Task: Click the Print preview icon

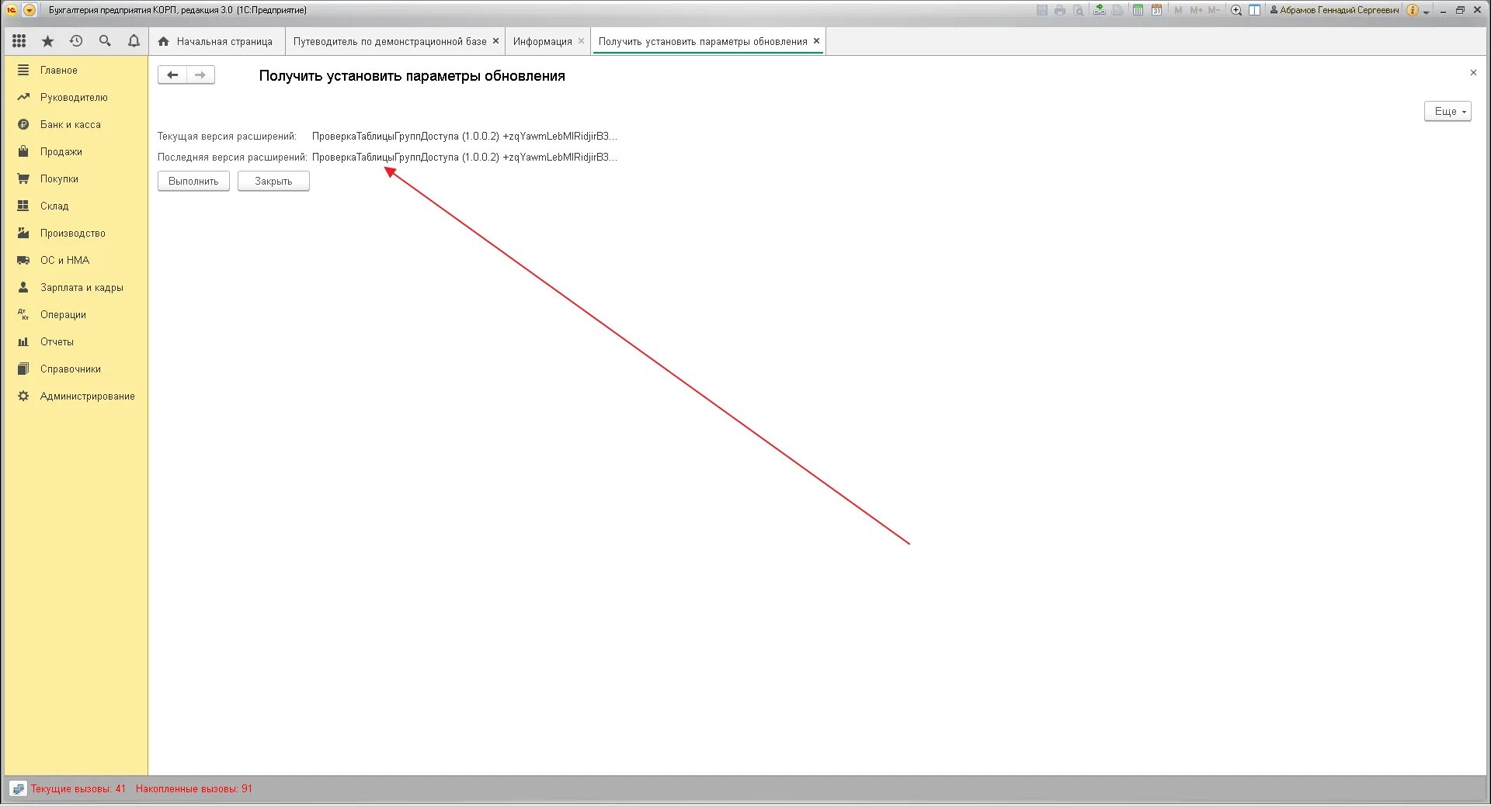Action: [x=1079, y=10]
